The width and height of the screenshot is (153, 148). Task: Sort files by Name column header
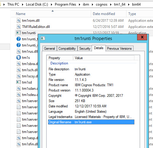(51, 14)
